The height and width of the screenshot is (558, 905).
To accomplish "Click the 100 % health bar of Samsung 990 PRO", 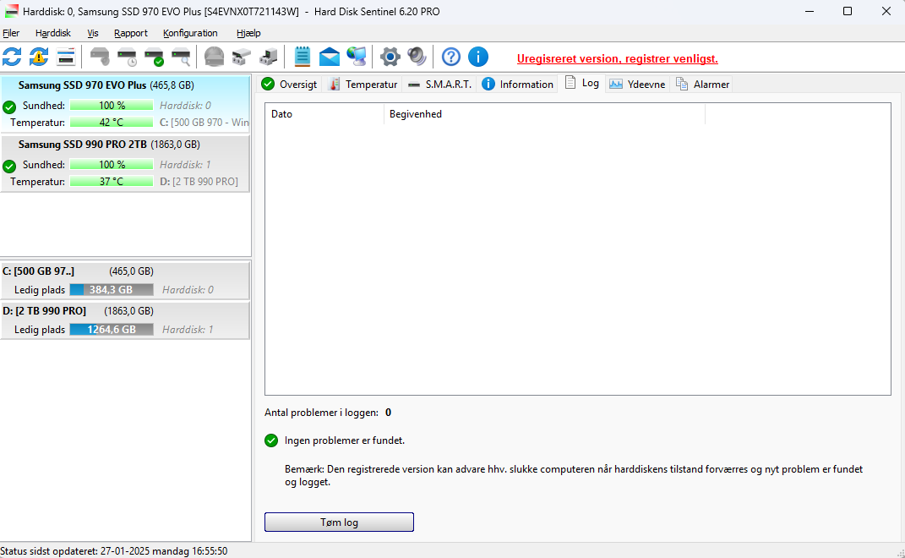I will click(x=112, y=165).
